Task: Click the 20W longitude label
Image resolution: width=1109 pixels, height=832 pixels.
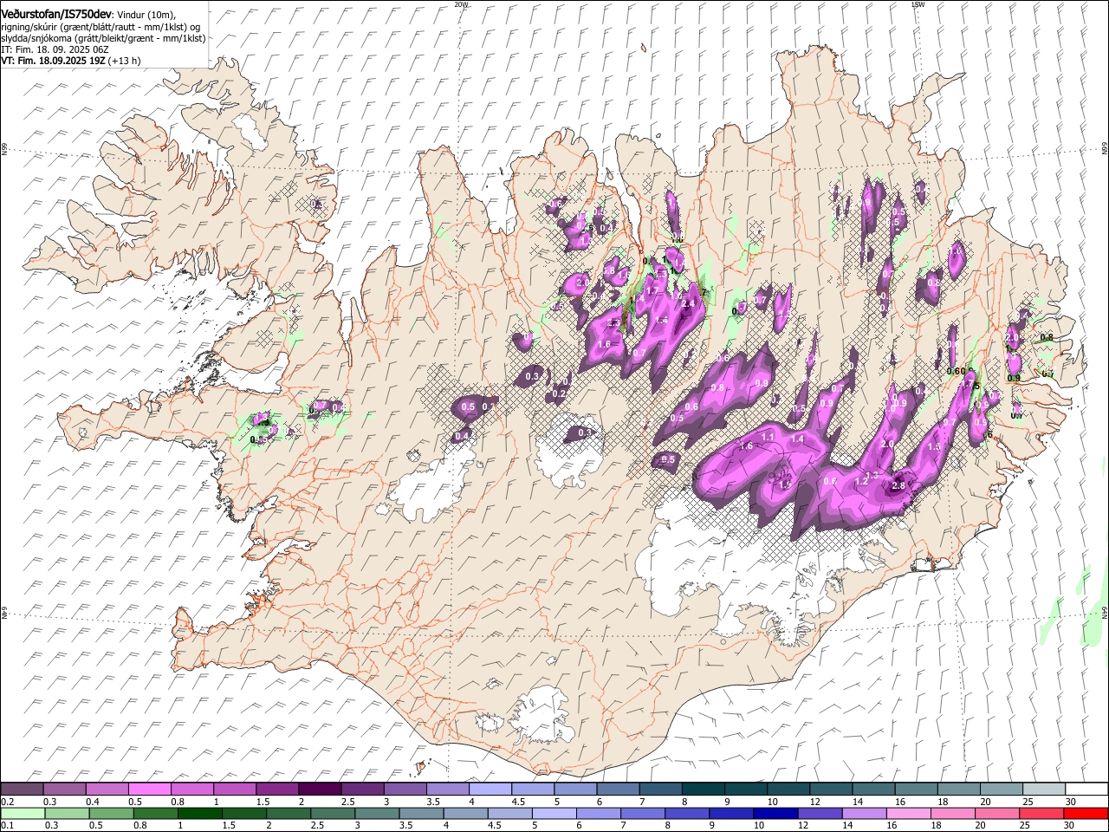Action: tap(461, 4)
